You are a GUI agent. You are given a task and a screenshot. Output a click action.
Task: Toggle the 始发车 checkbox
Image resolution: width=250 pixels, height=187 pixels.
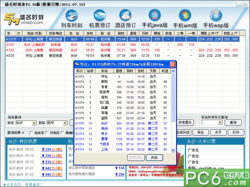pyautogui.click(x=31, y=133)
